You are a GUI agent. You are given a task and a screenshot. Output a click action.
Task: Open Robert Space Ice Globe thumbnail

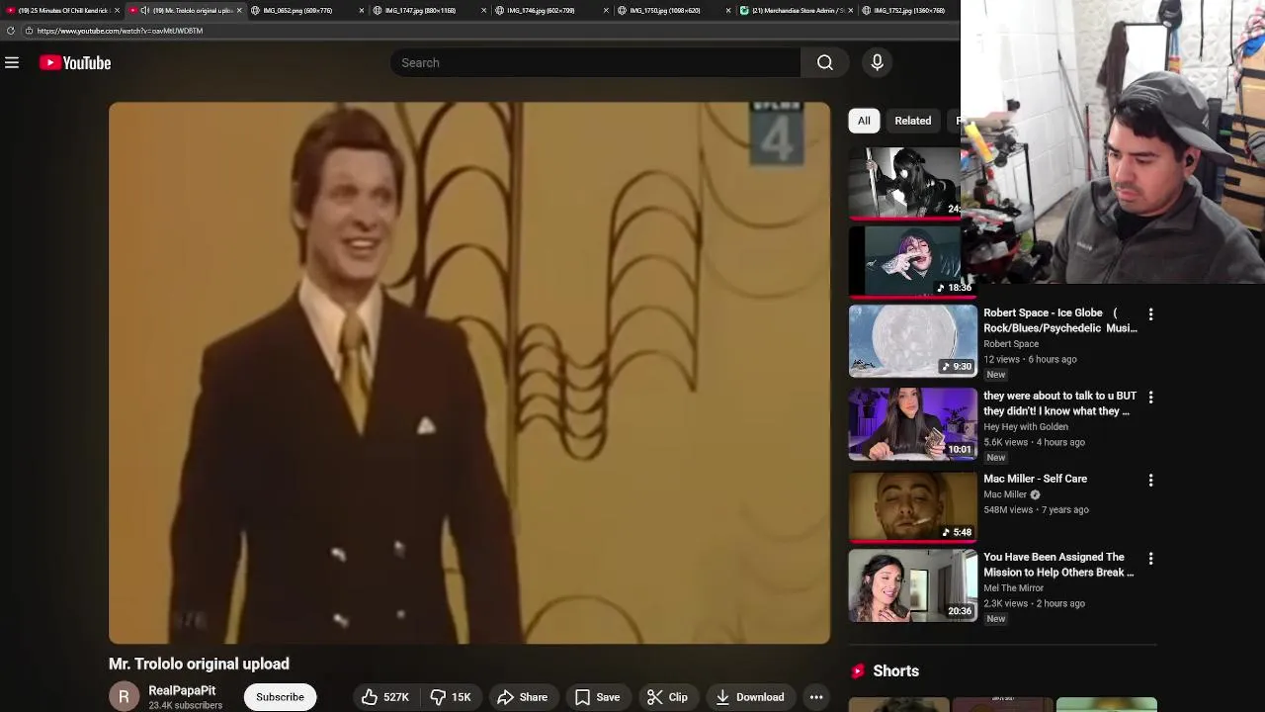click(912, 341)
